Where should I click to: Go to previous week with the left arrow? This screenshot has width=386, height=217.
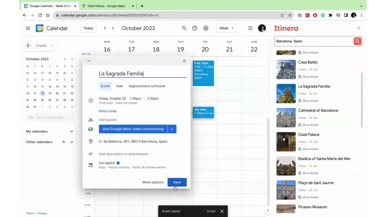click(105, 28)
